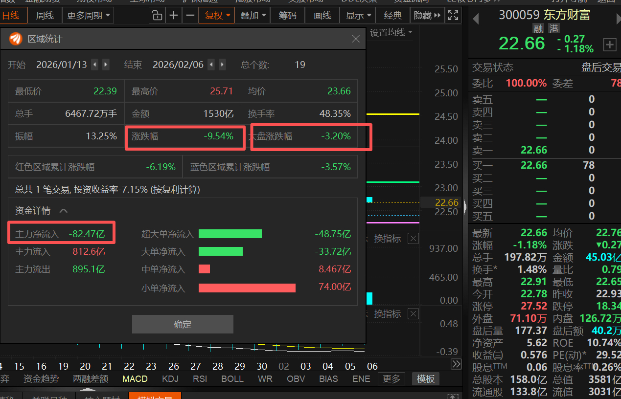Image resolution: width=621 pixels, height=399 pixels.
Task: Click stock title 300059 东方财富
Action: 545,15
